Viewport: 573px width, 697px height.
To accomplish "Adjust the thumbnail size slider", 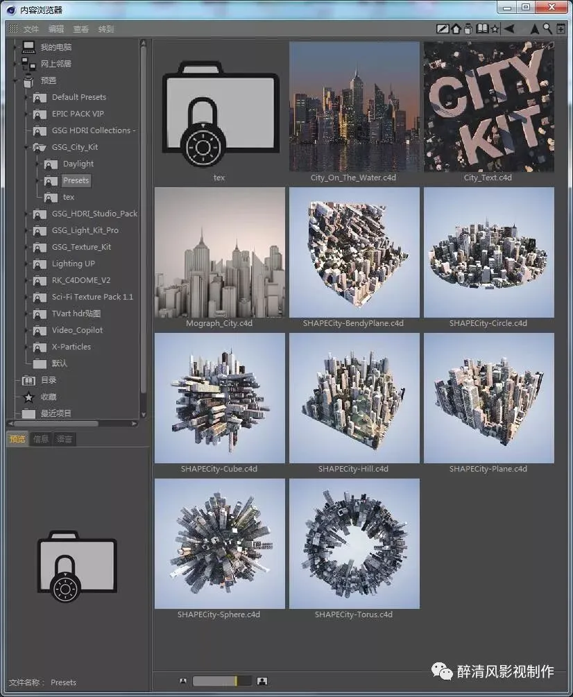I will coord(222,681).
